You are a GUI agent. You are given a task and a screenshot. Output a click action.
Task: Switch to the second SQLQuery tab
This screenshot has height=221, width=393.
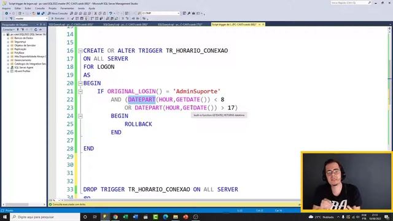(125, 25)
